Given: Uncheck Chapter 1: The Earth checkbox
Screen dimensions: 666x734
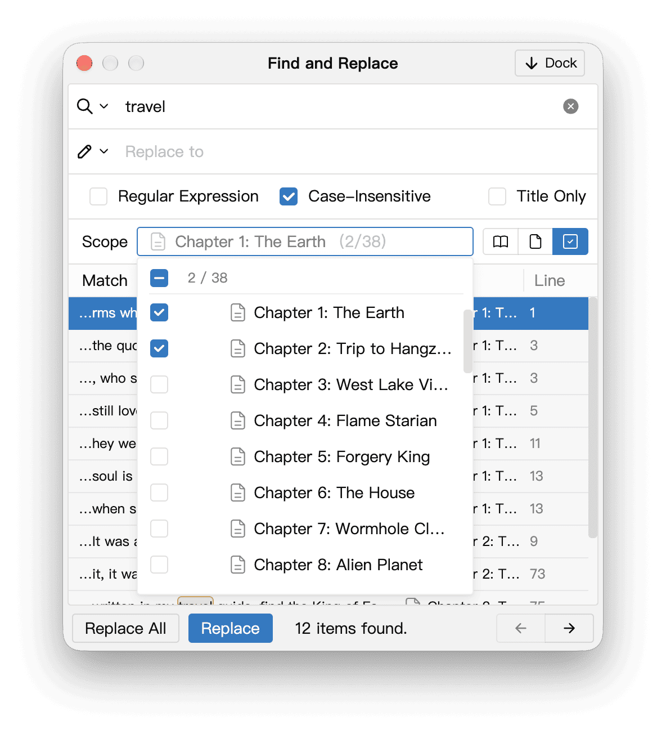Looking at the screenshot, I should tap(159, 312).
